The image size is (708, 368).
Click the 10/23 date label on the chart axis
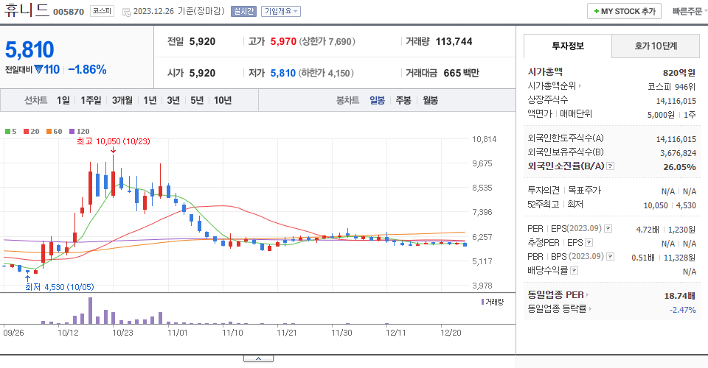point(123,333)
